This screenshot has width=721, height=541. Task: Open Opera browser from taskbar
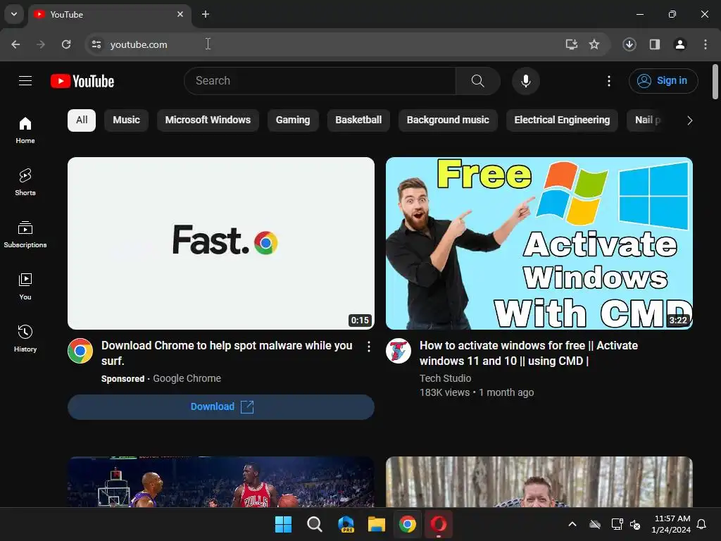438,524
